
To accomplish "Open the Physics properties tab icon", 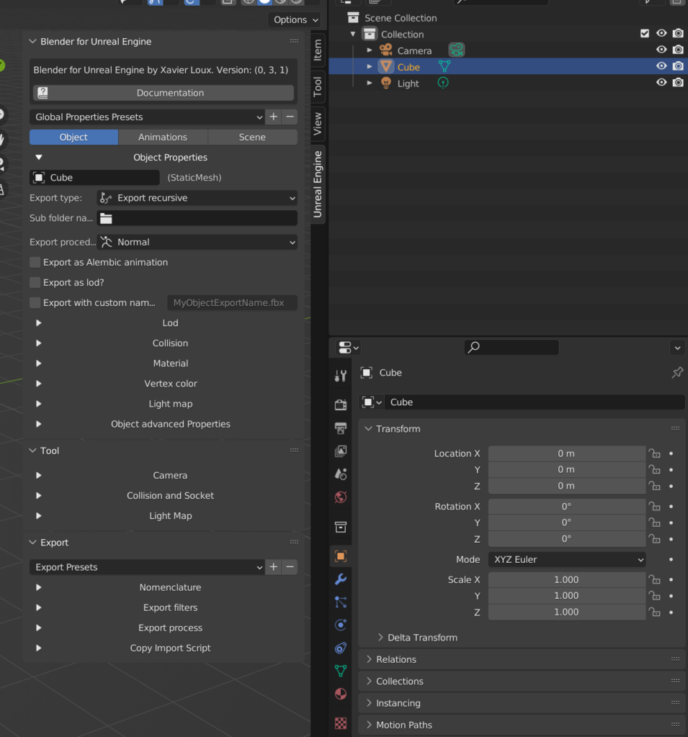I will 341,625.
